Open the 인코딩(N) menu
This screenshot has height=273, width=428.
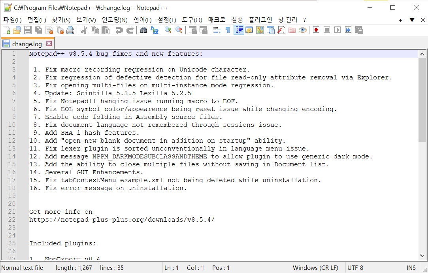click(x=115, y=20)
